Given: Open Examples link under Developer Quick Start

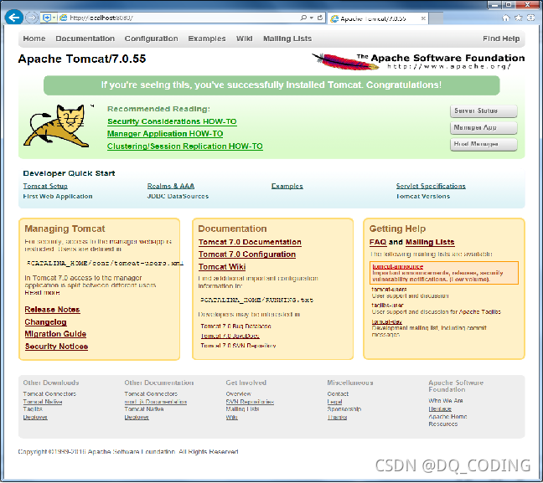Looking at the screenshot, I should click(x=287, y=186).
